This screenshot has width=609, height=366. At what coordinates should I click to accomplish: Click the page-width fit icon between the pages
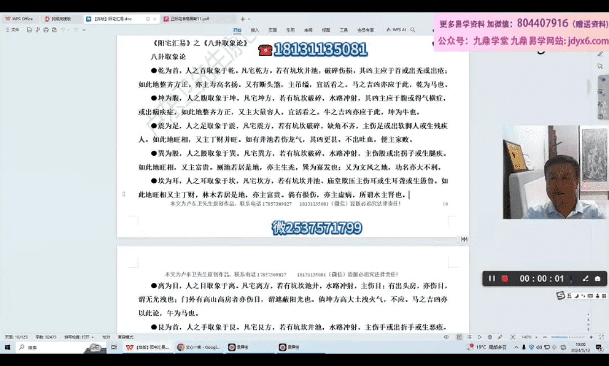[464, 239]
